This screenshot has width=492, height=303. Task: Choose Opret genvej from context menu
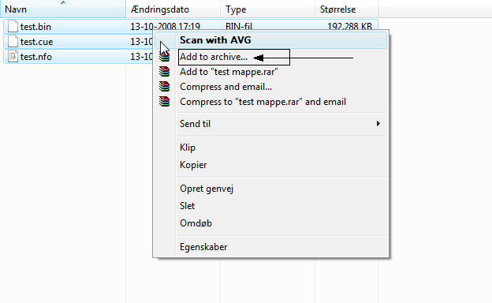coord(271,189)
